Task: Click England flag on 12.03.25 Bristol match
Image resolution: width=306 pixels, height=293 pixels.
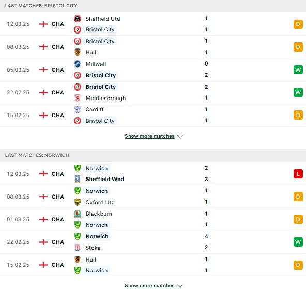Action: click(43, 24)
